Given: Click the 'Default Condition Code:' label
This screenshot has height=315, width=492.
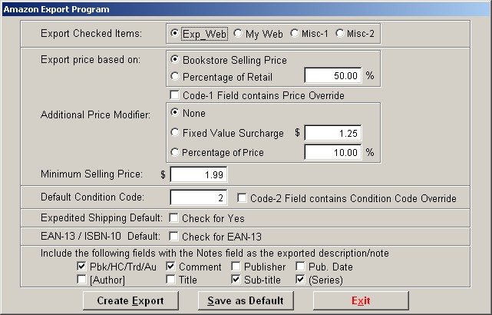Looking at the screenshot, I should [93, 197].
